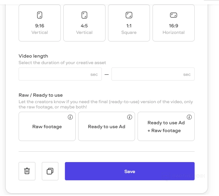Select the Raw footage option card
Image resolution: width=219 pixels, height=196 pixels.
(47, 127)
